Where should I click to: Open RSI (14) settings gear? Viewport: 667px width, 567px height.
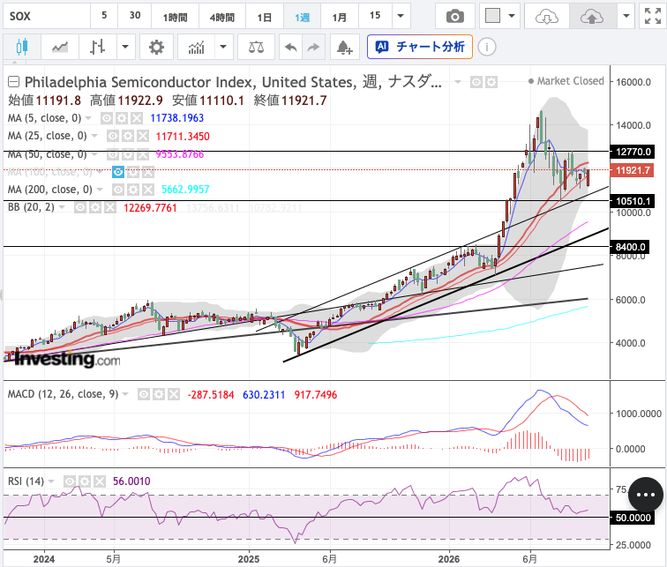tap(85, 481)
